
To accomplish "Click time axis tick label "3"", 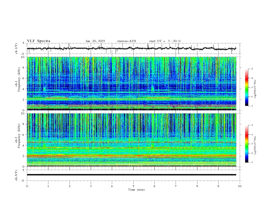I will [x=91, y=186].
